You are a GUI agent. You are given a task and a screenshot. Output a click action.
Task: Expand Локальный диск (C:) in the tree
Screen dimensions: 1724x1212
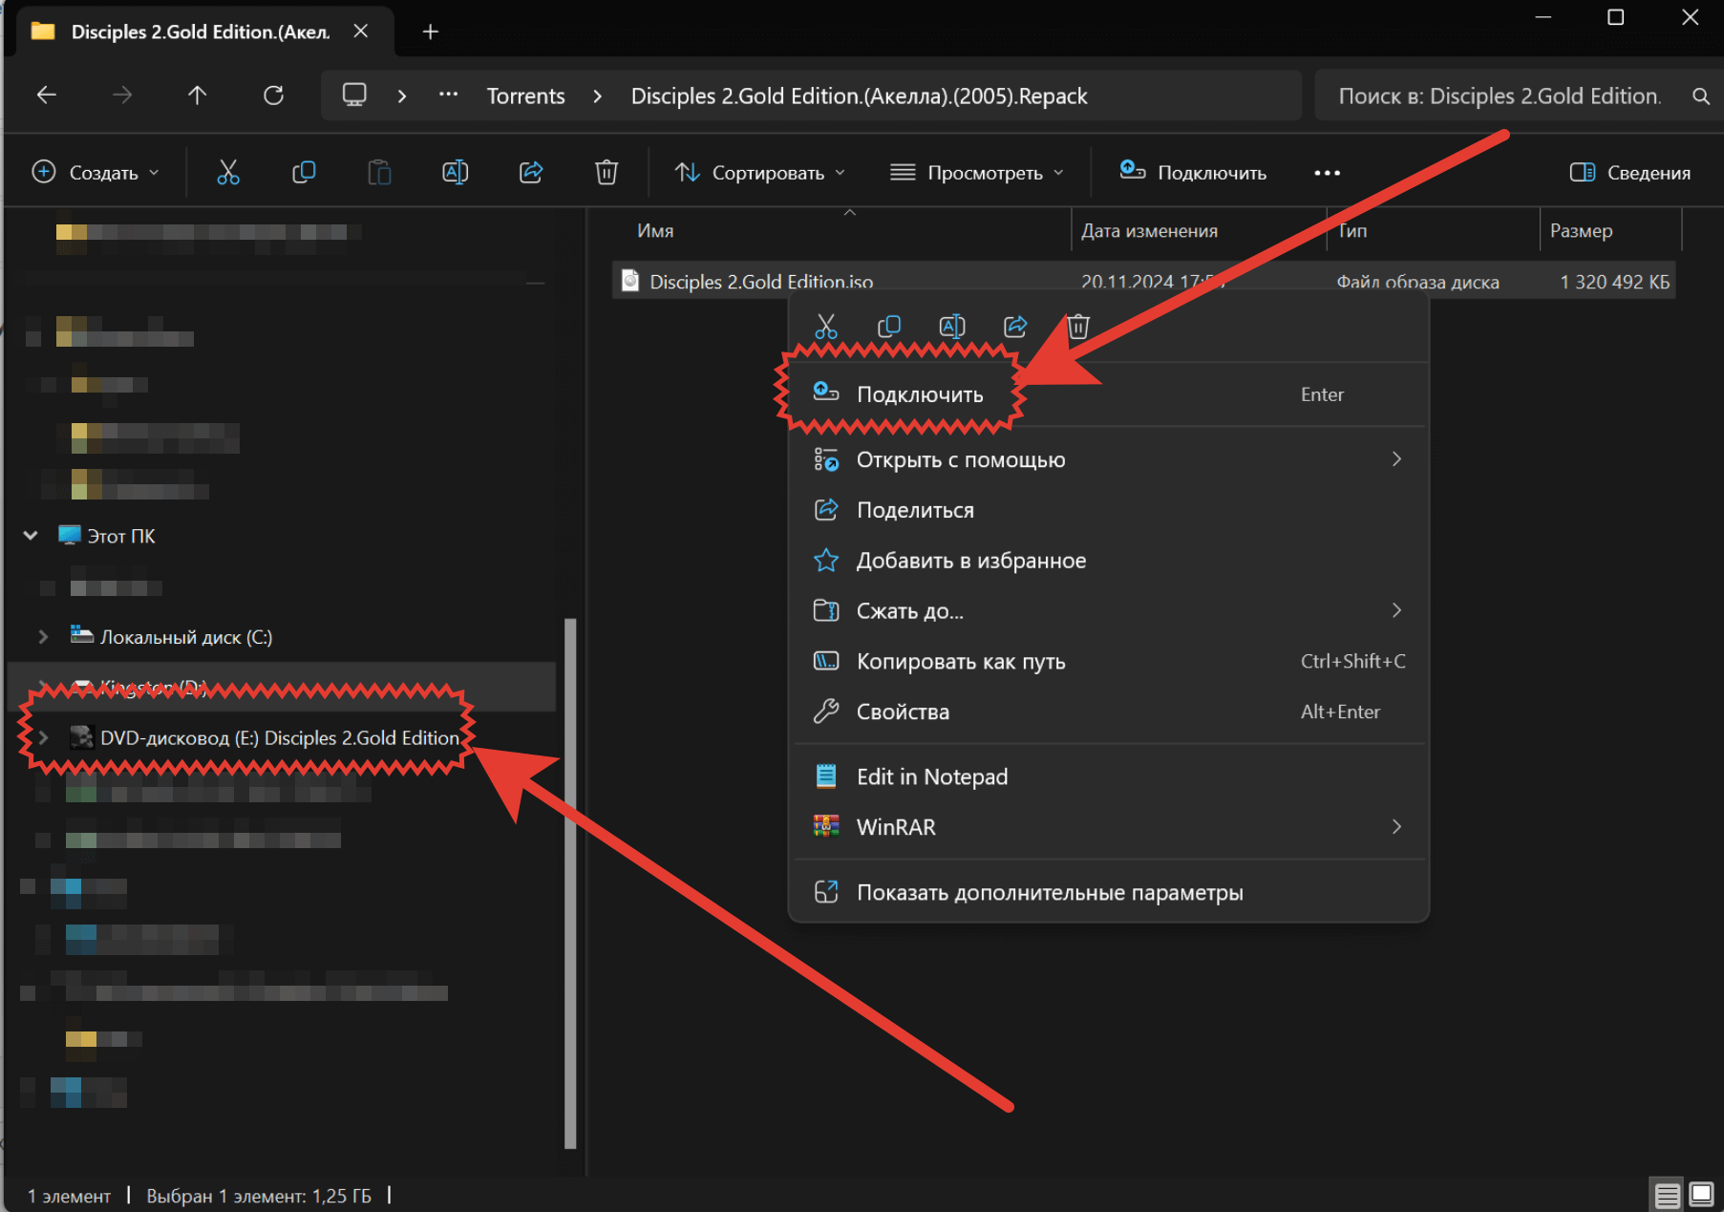(x=43, y=636)
